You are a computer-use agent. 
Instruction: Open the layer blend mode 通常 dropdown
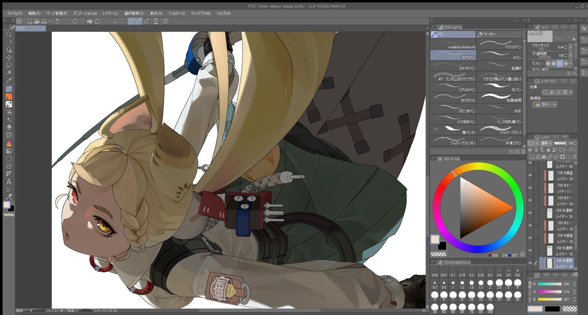(546, 143)
